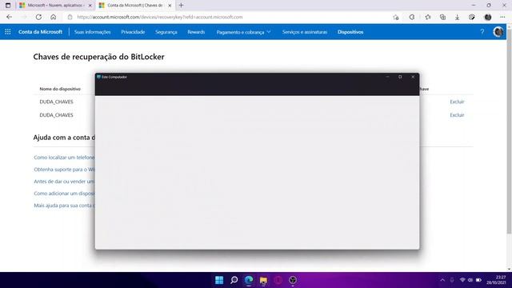Image resolution: width=512 pixels, height=288 pixels.
Task: Open the Windows Start menu
Action: [x=219, y=280]
